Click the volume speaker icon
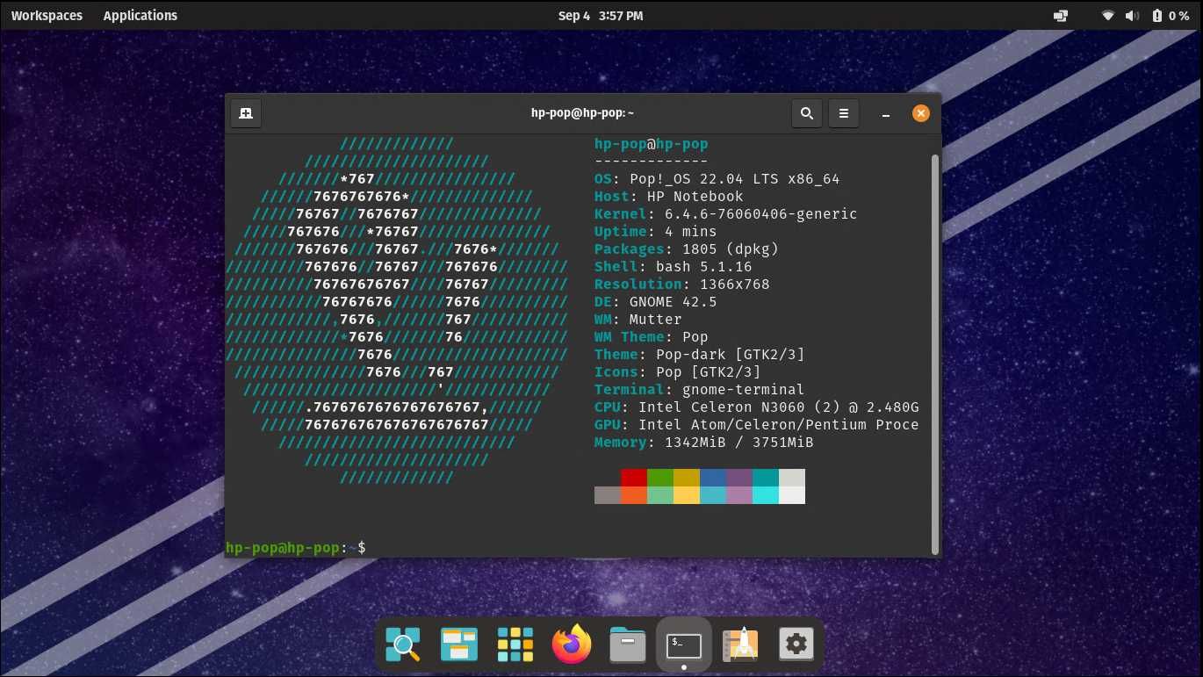The width and height of the screenshot is (1203, 677). (x=1132, y=16)
